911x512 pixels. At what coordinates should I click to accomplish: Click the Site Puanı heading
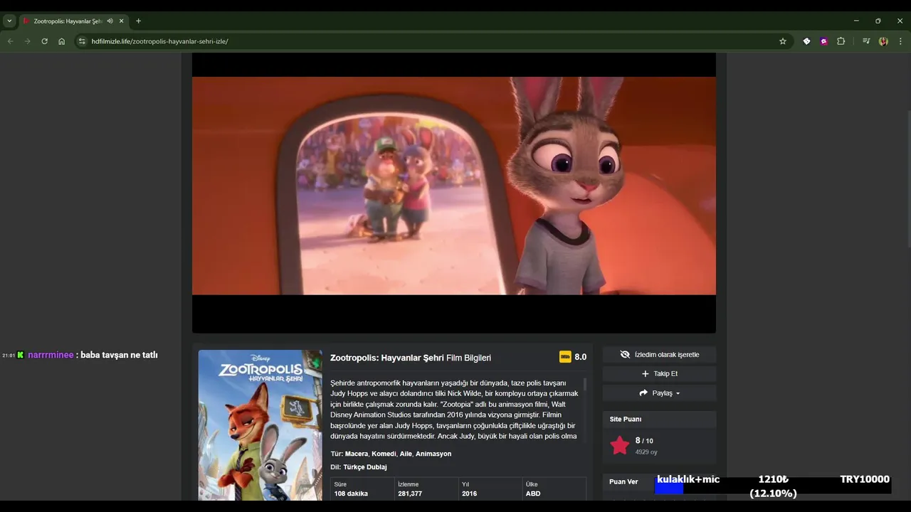pos(626,419)
